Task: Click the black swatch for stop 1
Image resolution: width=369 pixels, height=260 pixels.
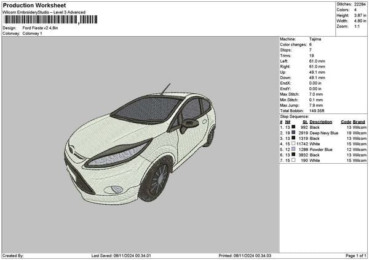Action: pyautogui.click(x=294, y=127)
